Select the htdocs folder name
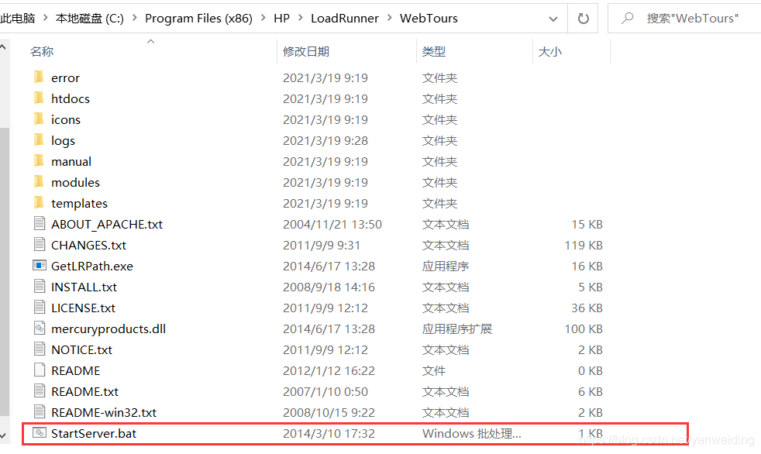Image resolution: width=761 pixels, height=454 pixels. click(71, 98)
